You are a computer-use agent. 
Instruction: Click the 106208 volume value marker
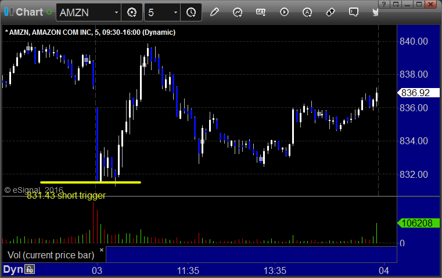pos(418,223)
